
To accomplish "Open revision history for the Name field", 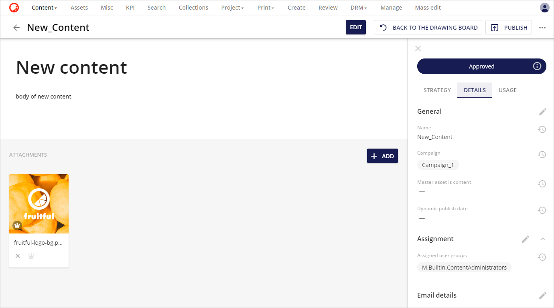I will point(542,129).
